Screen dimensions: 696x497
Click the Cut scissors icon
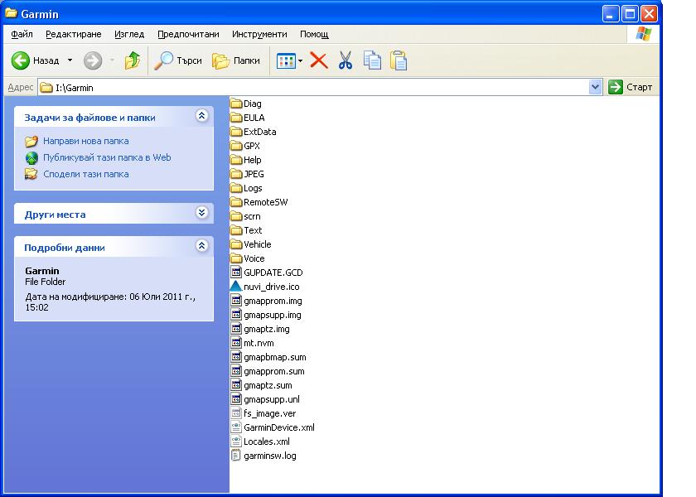[x=346, y=60]
